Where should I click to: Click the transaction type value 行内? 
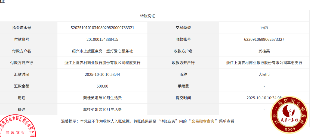pyautogui.click(x=264, y=28)
